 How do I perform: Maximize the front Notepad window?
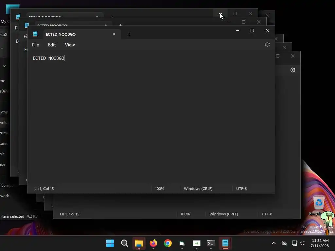[252, 30]
